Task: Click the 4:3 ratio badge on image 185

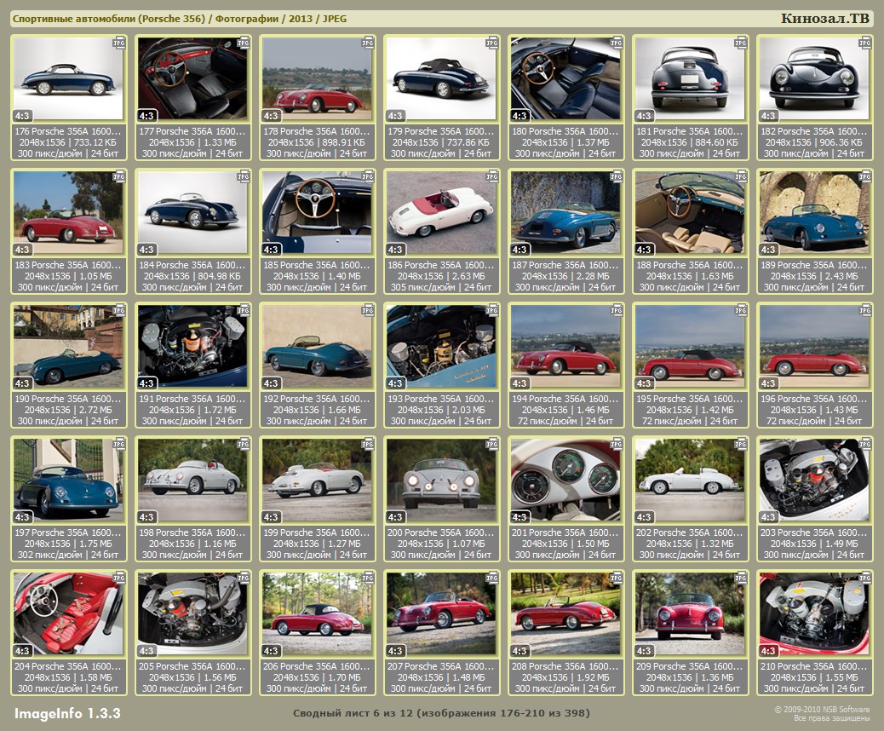Action: (x=271, y=250)
